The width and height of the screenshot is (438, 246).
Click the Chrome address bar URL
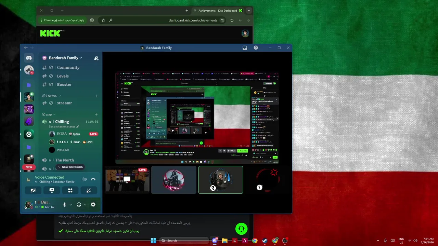[193, 20]
